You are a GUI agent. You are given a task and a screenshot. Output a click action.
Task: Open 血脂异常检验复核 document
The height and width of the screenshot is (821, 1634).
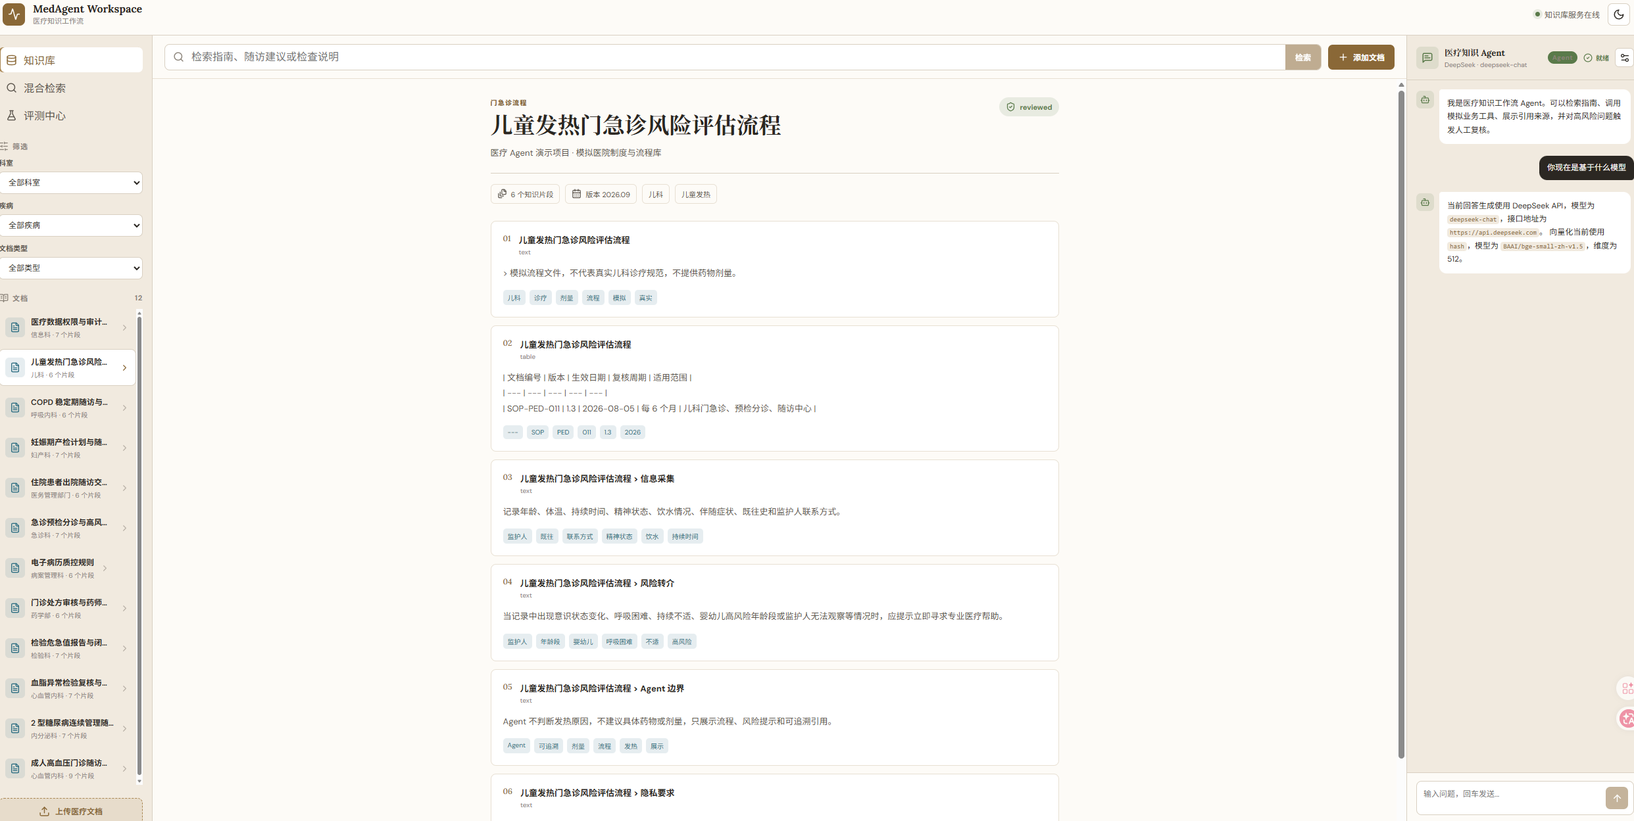tap(68, 688)
